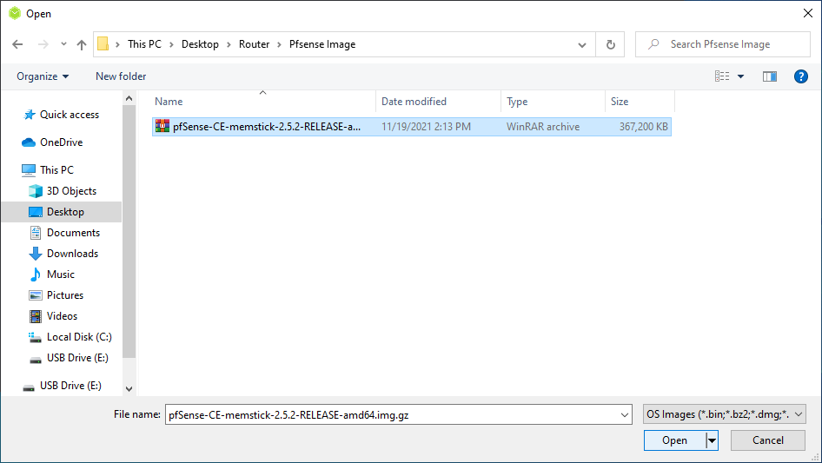
Task: Click the Music note icon
Action: [x=36, y=274]
